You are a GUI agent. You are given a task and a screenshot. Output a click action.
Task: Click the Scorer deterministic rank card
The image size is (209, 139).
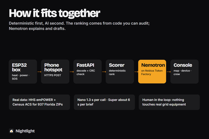pos(120,71)
